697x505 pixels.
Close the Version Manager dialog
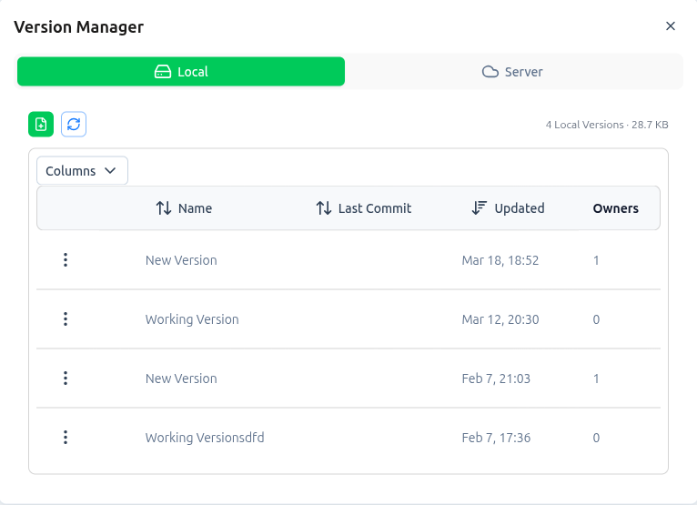pyautogui.click(x=671, y=26)
